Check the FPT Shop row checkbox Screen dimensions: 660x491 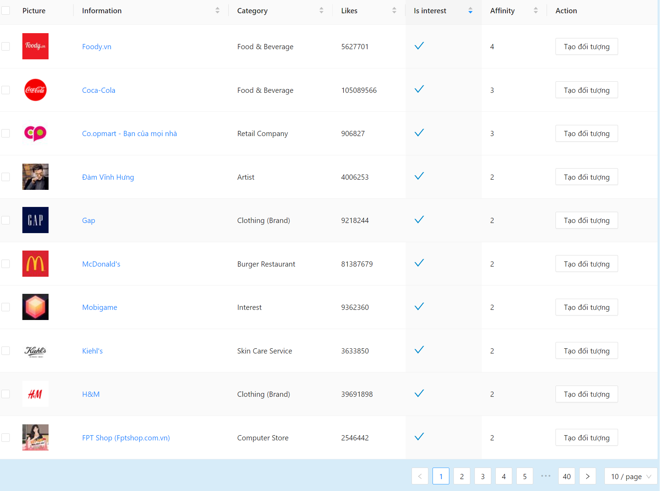pyautogui.click(x=6, y=438)
